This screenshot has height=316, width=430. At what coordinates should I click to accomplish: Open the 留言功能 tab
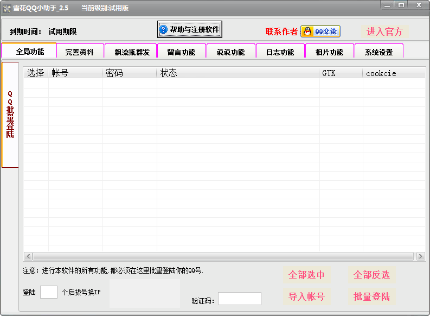[x=182, y=52]
